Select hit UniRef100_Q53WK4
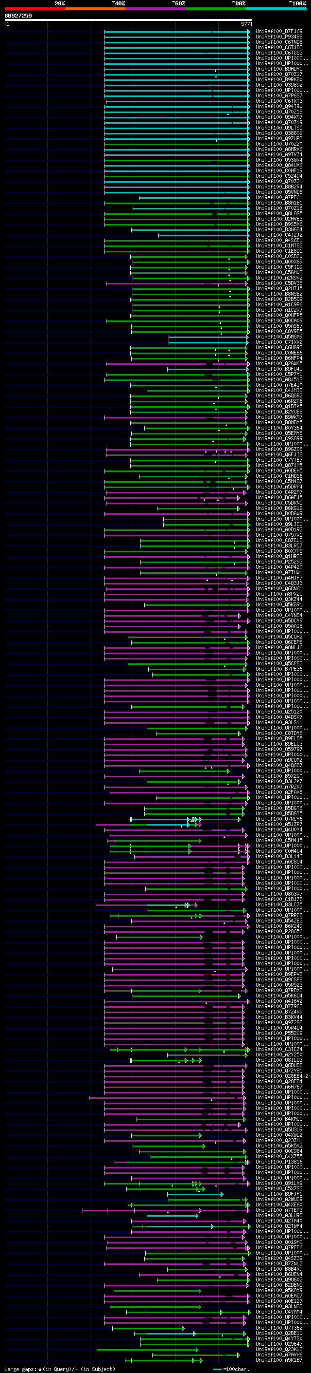 tap(279, 160)
